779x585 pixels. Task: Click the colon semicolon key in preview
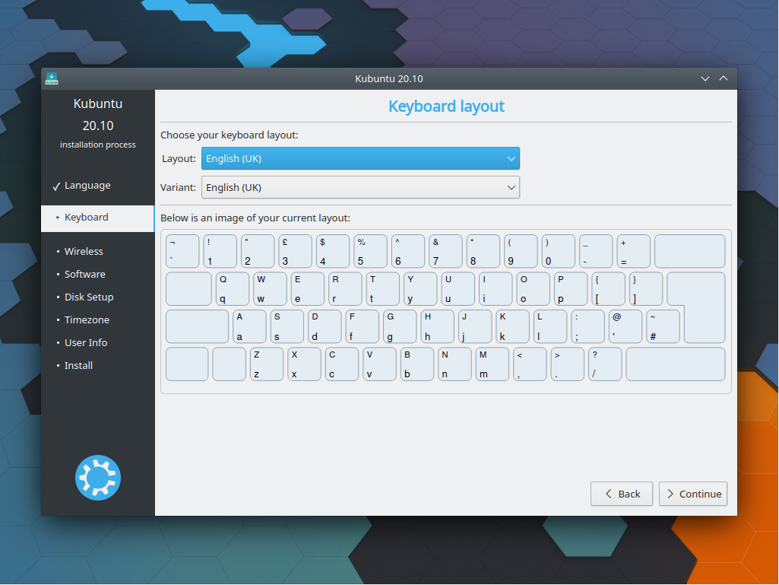coord(587,326)
